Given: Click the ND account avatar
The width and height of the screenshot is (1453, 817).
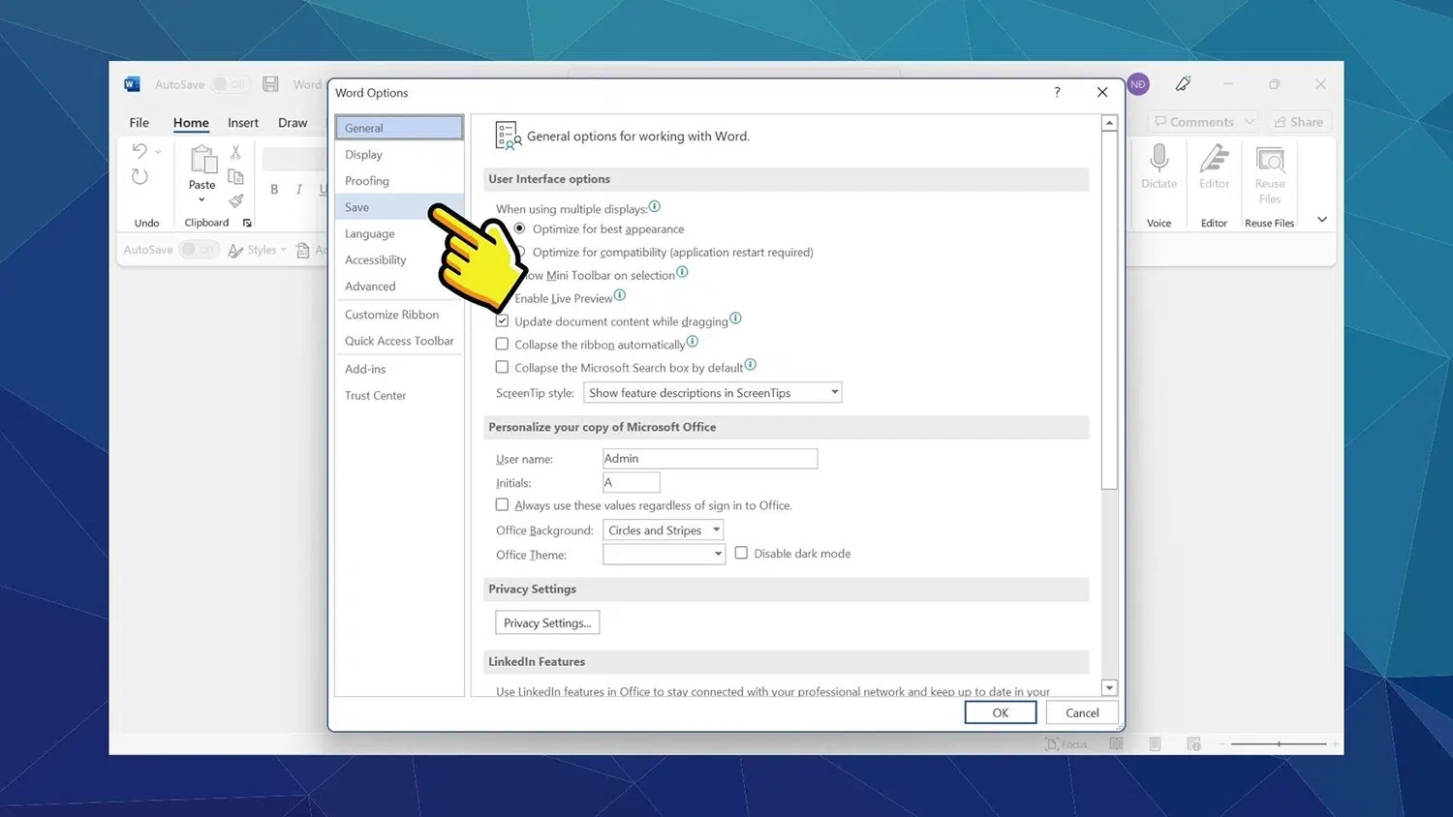Looking at the screenshot, I should (x=1138, y=84).
